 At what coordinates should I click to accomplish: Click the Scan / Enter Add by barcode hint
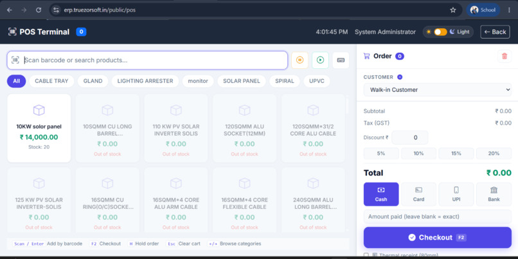[x=48, y=244]
